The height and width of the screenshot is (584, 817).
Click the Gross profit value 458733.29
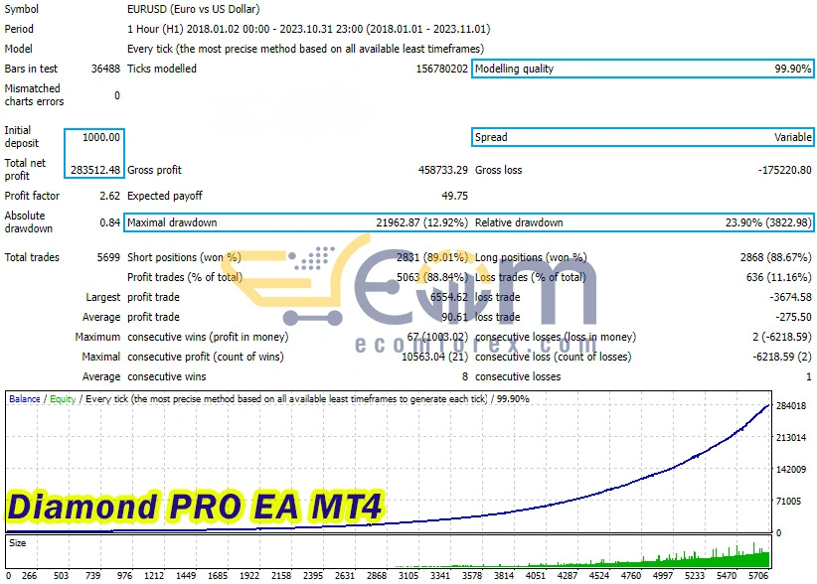[443, 170]
